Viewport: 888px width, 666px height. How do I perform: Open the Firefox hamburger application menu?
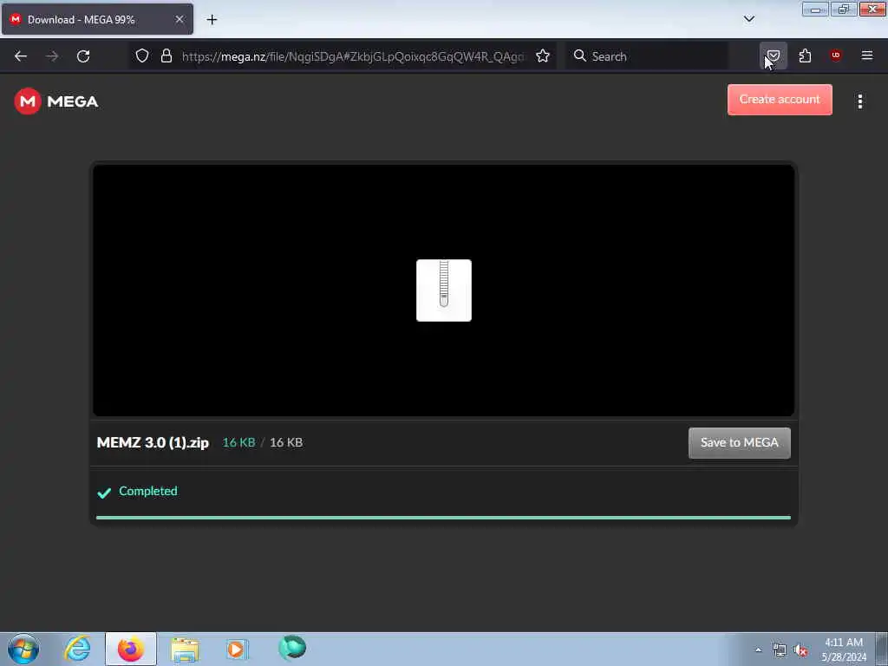pyautogui.click(x=866, y=55)
